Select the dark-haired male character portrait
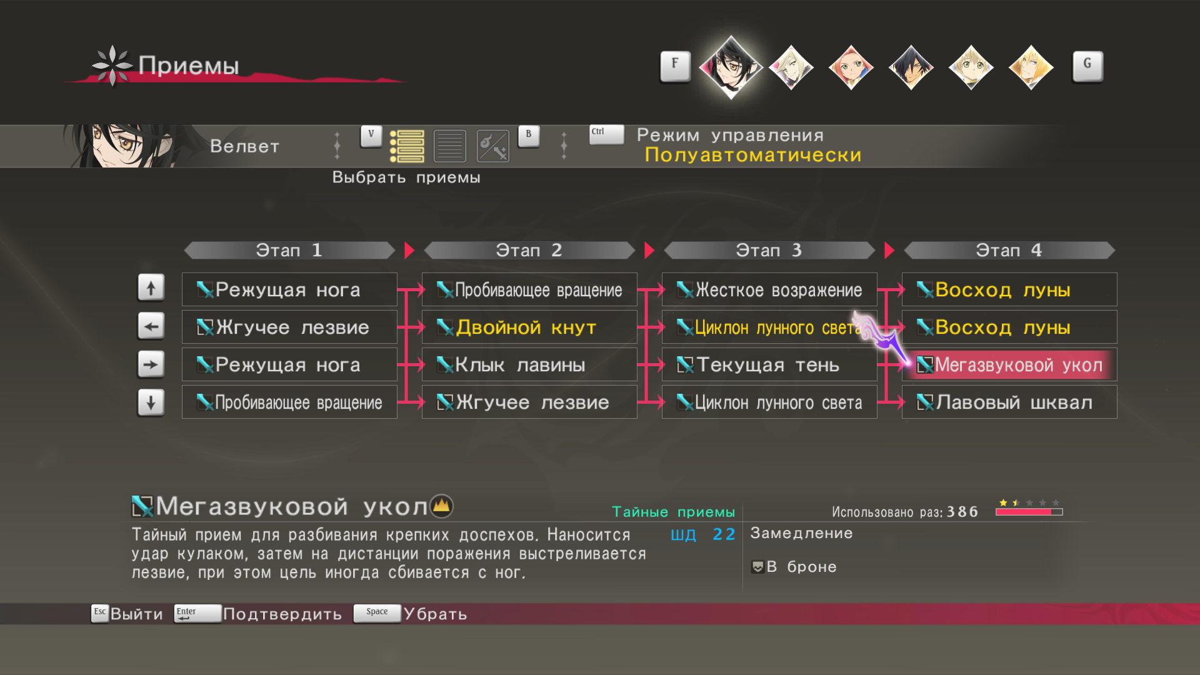The width and height of the screenshot is (1200, 675). [911, 67]
